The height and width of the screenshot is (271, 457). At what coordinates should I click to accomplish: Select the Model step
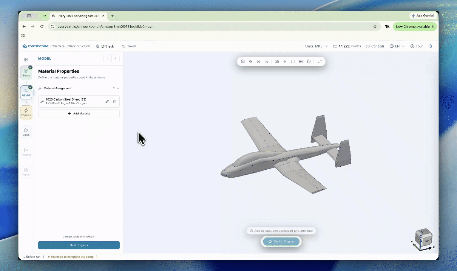tap(26, 92)
